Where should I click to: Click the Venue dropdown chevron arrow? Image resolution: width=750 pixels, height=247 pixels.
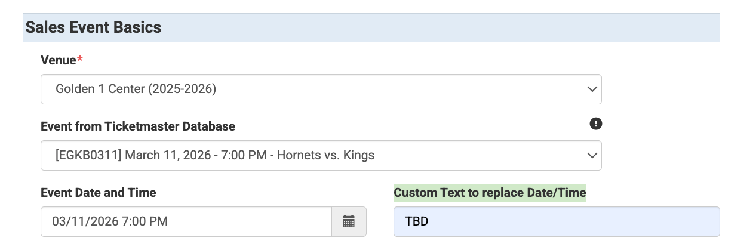(592, 89)
